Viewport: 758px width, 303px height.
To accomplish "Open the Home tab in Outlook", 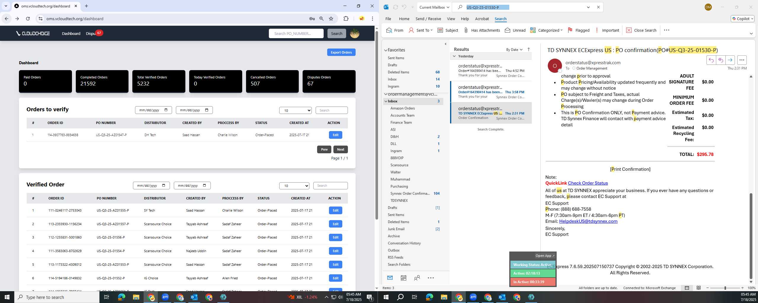I will (x=404, y=19).
